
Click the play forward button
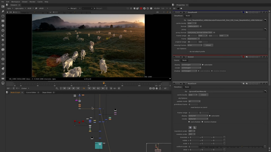pos(89,88)
